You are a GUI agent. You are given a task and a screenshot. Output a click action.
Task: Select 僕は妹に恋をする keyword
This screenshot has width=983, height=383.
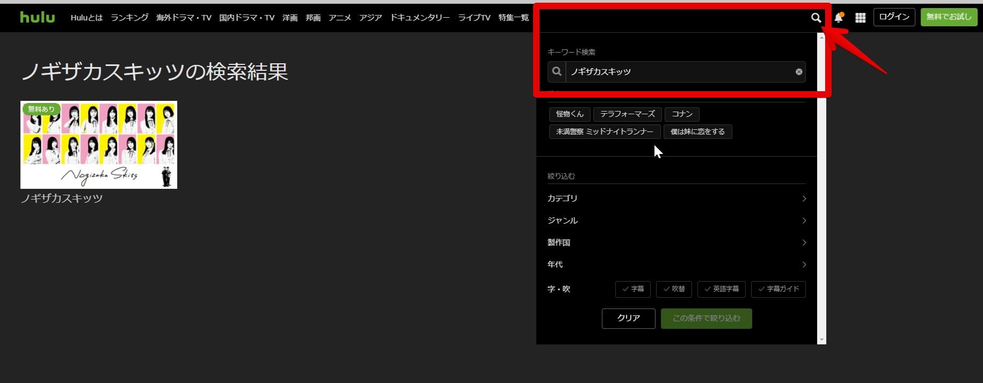tap(697, 131)
